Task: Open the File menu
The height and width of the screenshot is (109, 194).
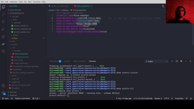Action: tap(2, 2)
